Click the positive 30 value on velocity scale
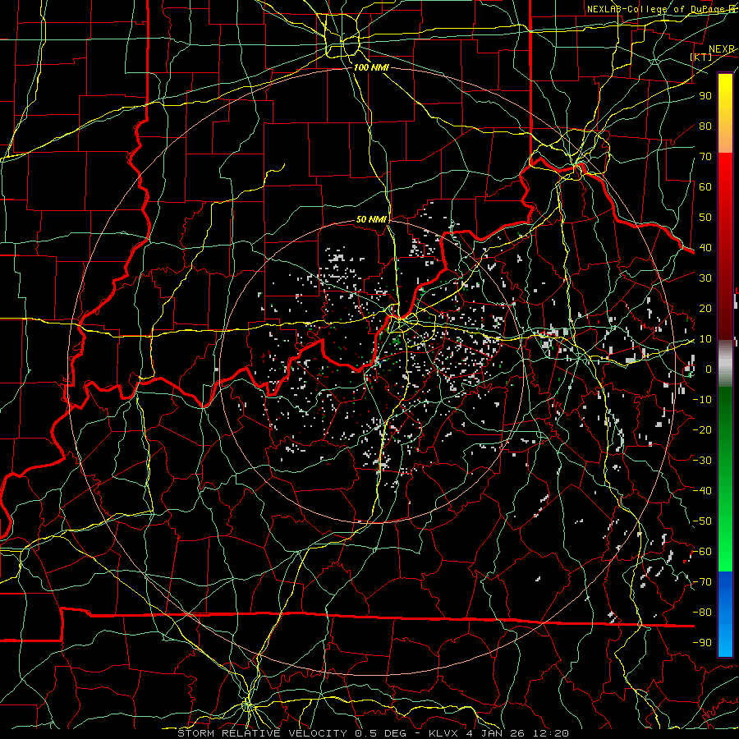The width and height of the screenshot is (739, 739). coord(705,278)
